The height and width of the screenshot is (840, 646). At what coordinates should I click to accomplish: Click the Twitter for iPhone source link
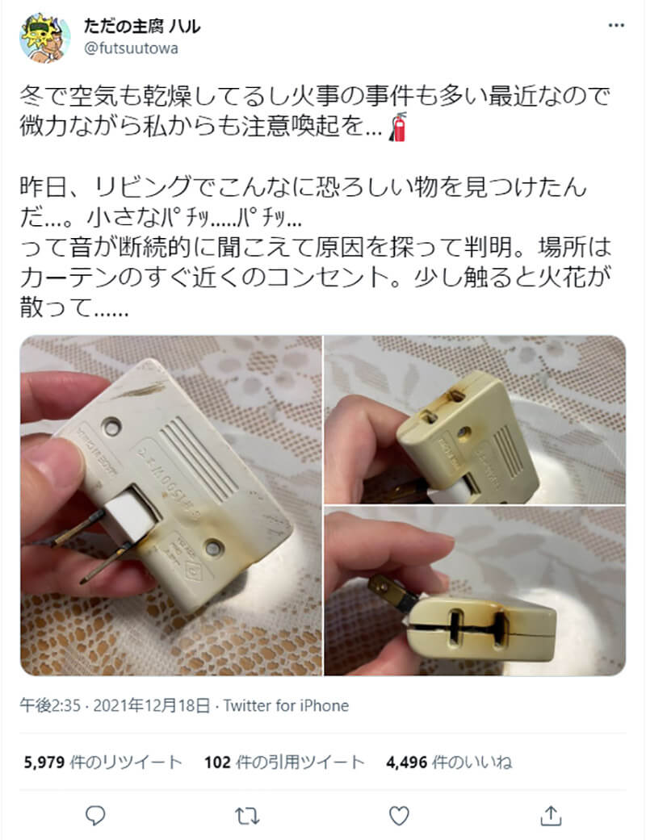[286, 705]
